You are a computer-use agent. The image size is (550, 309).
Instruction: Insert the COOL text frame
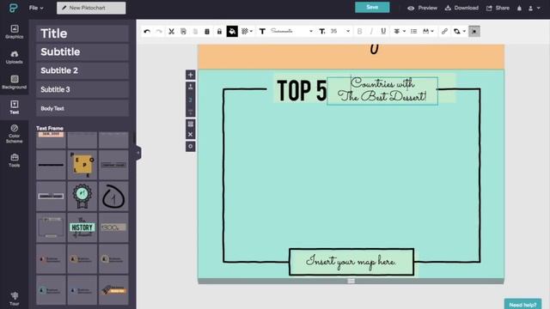113,227
